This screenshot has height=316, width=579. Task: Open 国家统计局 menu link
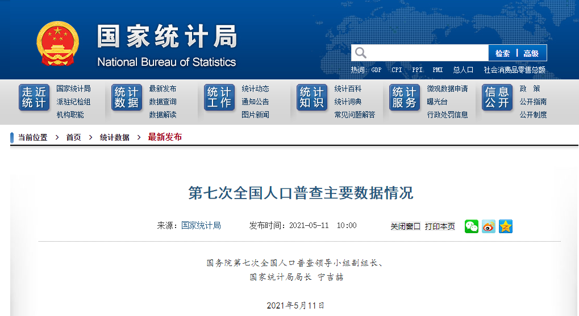[73, 89]
